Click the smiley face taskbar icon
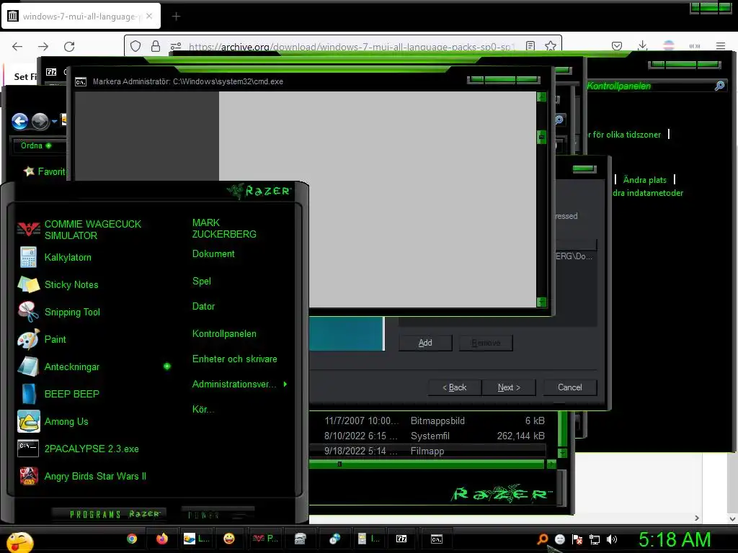 229,539
